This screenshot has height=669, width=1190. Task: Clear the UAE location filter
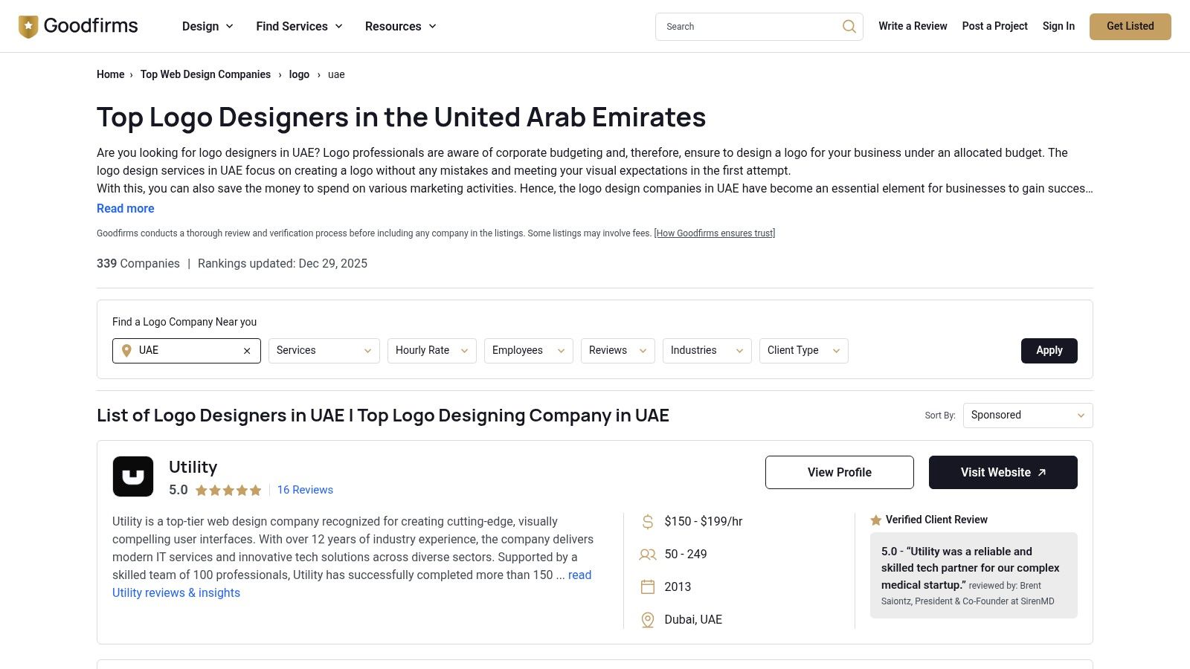pyautogui.click(x=246, y=350)
